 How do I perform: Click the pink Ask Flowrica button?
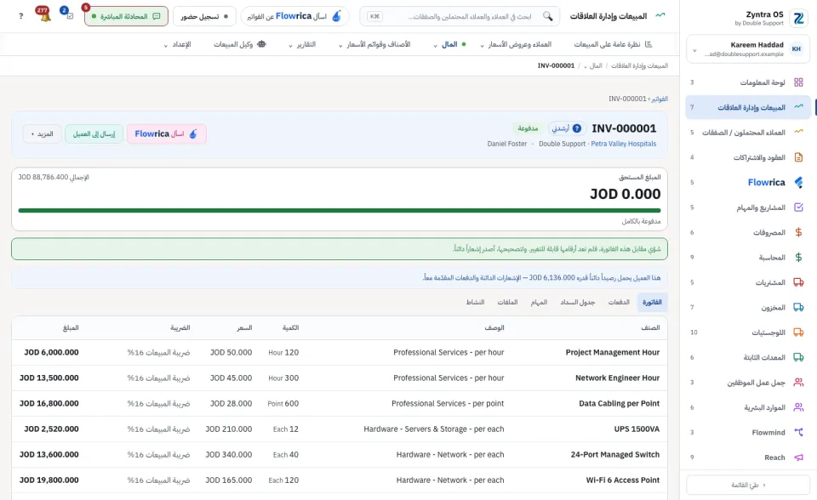(x=166, y=134)
